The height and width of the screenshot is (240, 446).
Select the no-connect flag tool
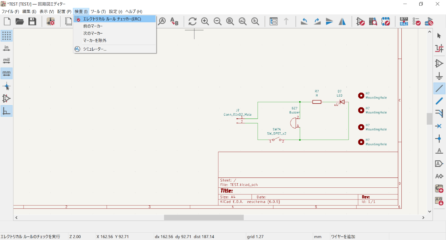439,126
